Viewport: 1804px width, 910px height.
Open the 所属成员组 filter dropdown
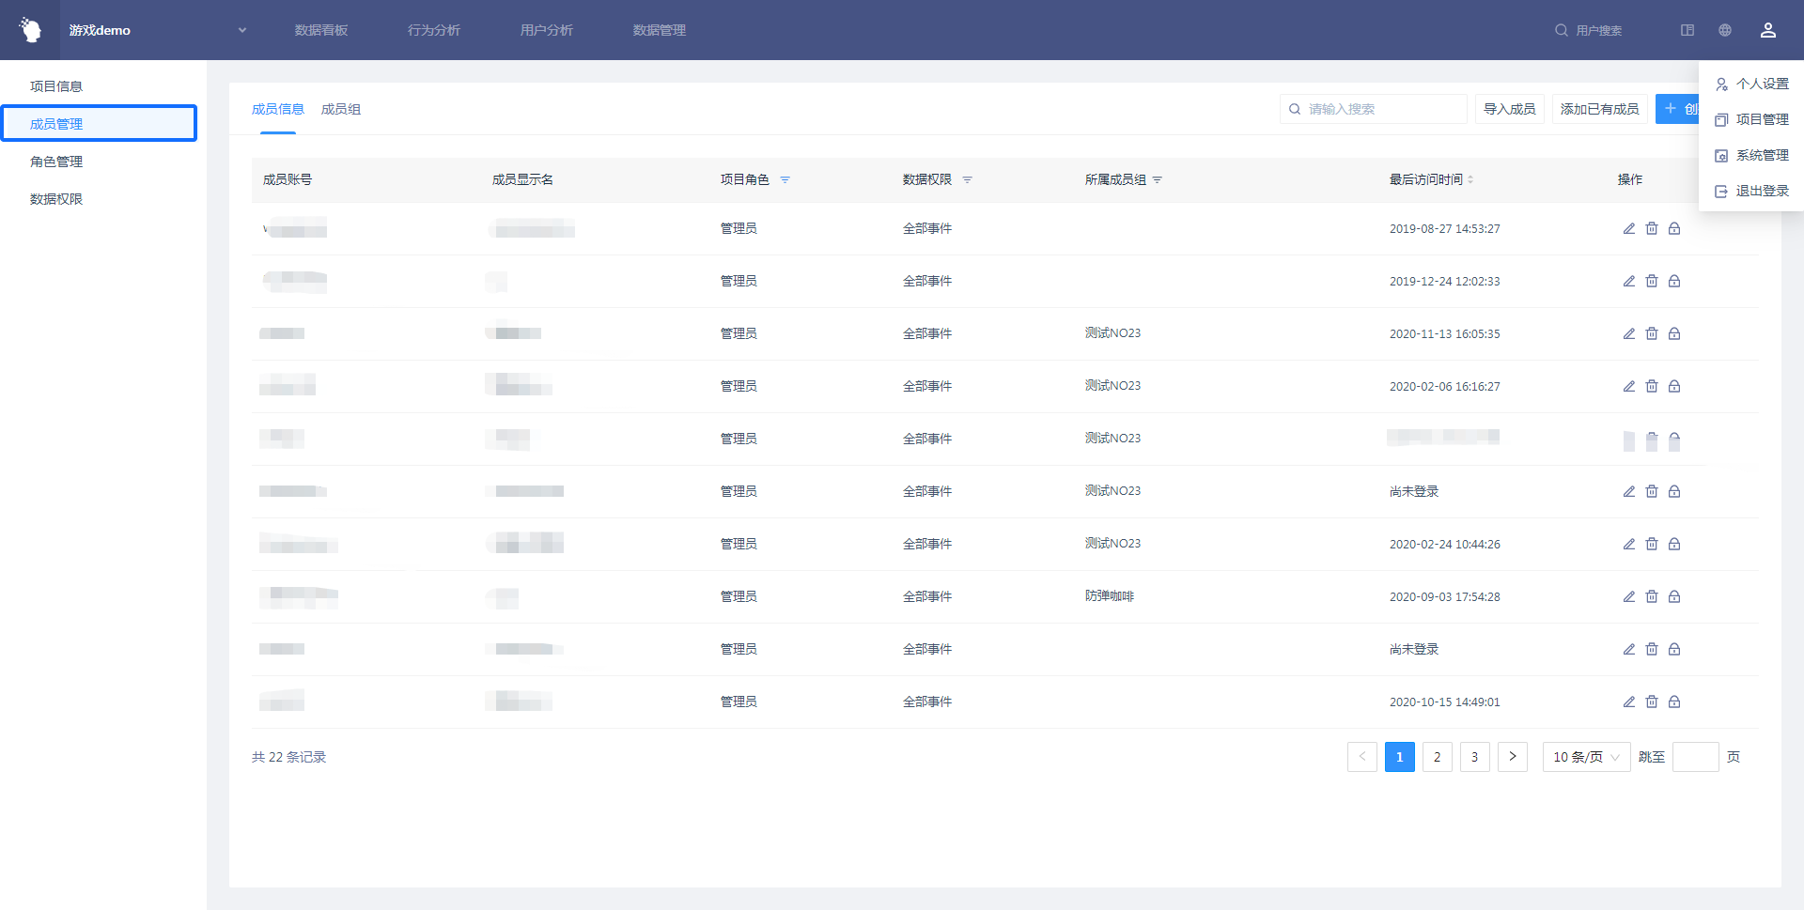click(1158, 179)
